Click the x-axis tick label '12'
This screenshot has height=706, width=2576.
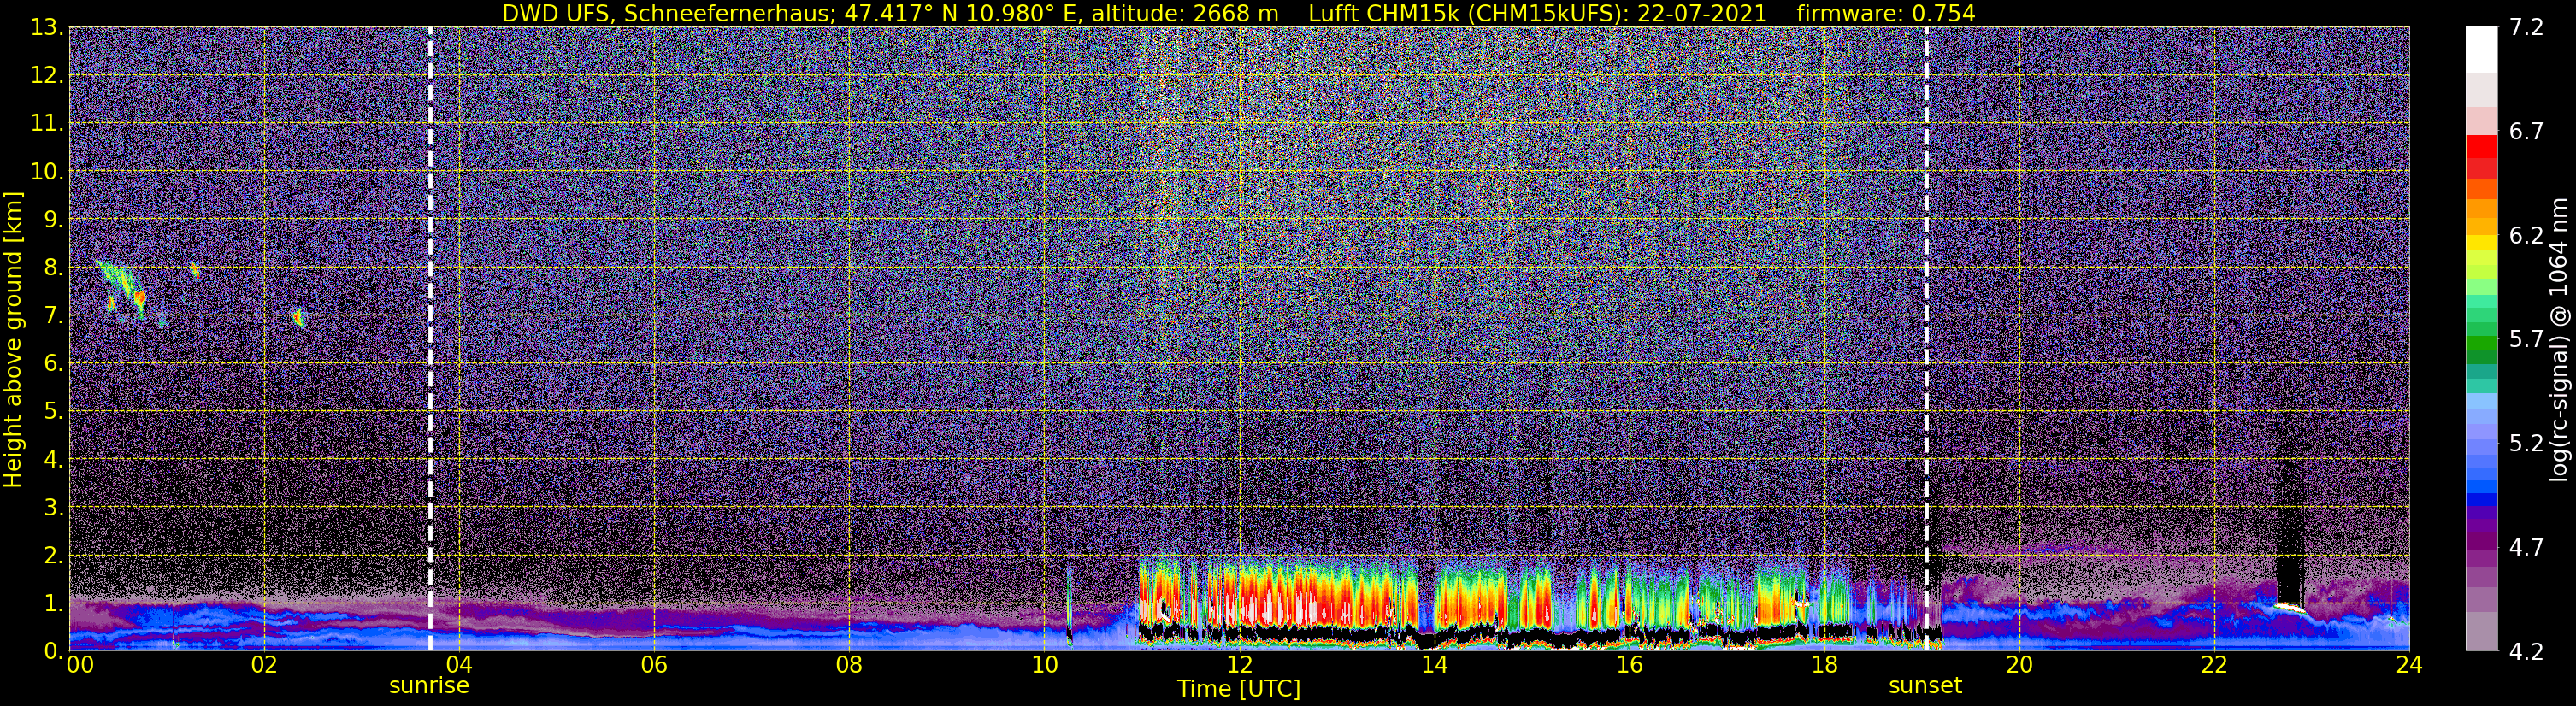[x=1239, y=665]
